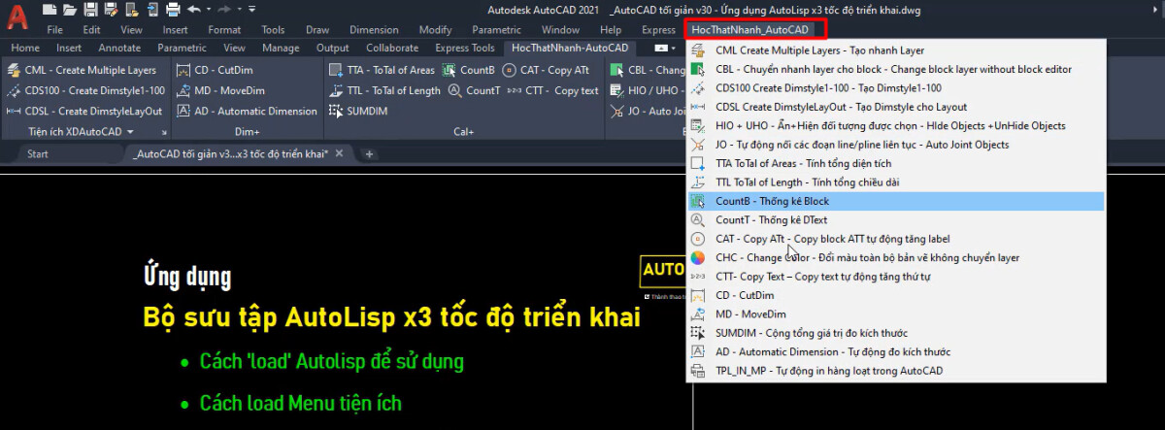Screen dimensions: 1165x430
Task: Choose CDS100 Create Dimstyle1-100 from dropdown menu
Action: pyautogui.click(x=896, y=88)
